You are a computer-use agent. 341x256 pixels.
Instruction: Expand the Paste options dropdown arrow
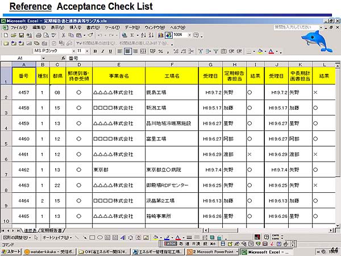pos(84,35)
